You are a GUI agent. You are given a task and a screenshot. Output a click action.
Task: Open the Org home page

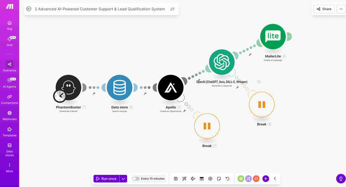(x=10, y=25)
